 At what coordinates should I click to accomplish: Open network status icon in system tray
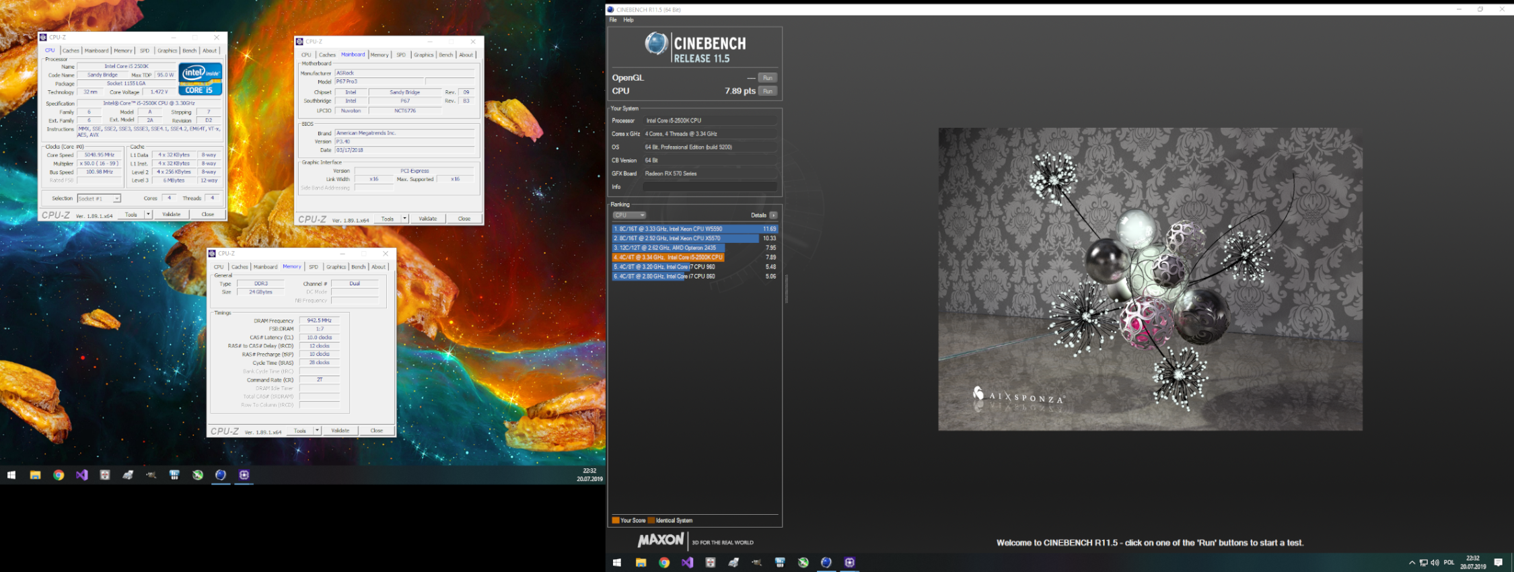(1423, 563)
